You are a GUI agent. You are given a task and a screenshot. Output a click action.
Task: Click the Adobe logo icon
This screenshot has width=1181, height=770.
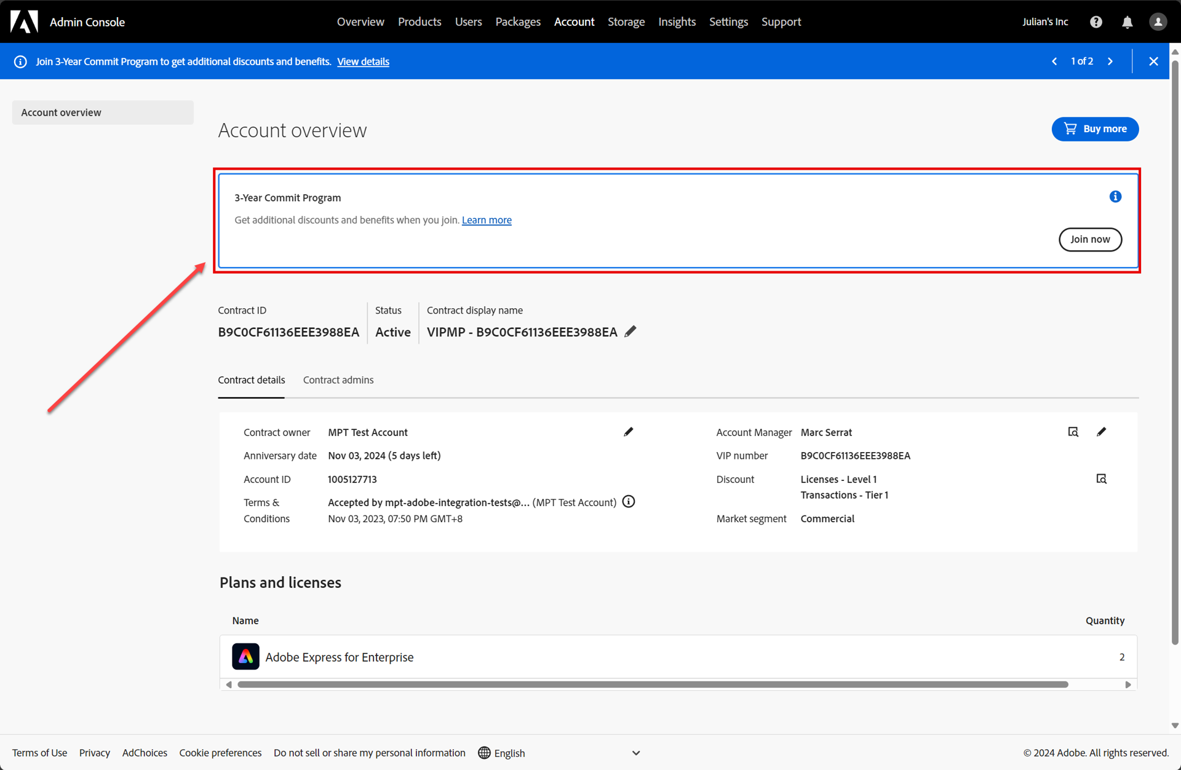24,22
